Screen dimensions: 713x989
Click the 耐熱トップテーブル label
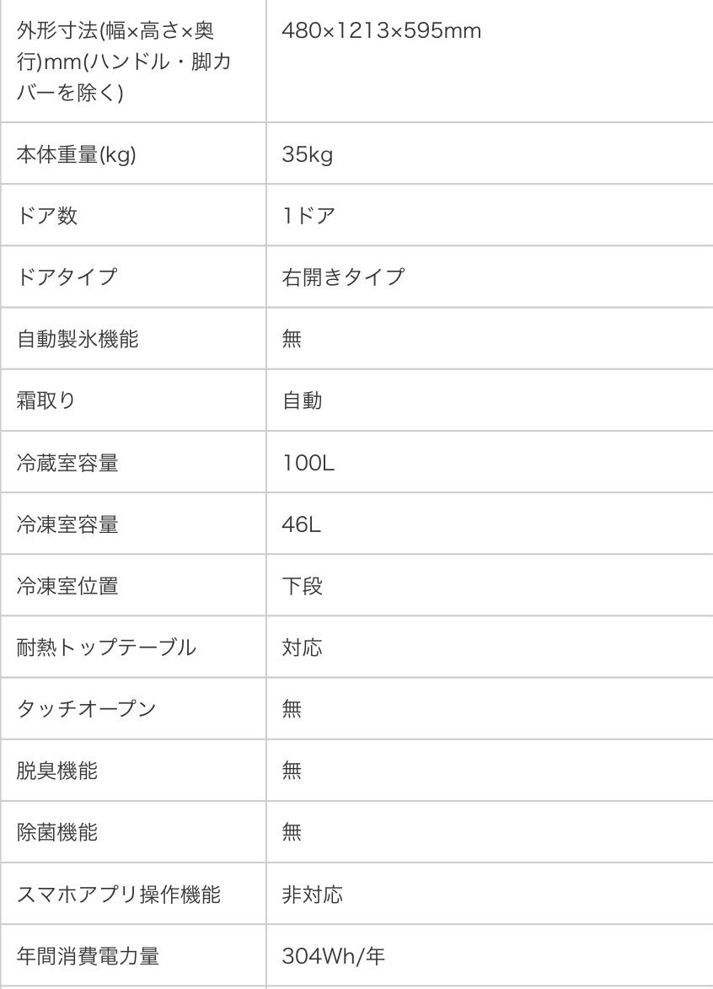[107, 648]
